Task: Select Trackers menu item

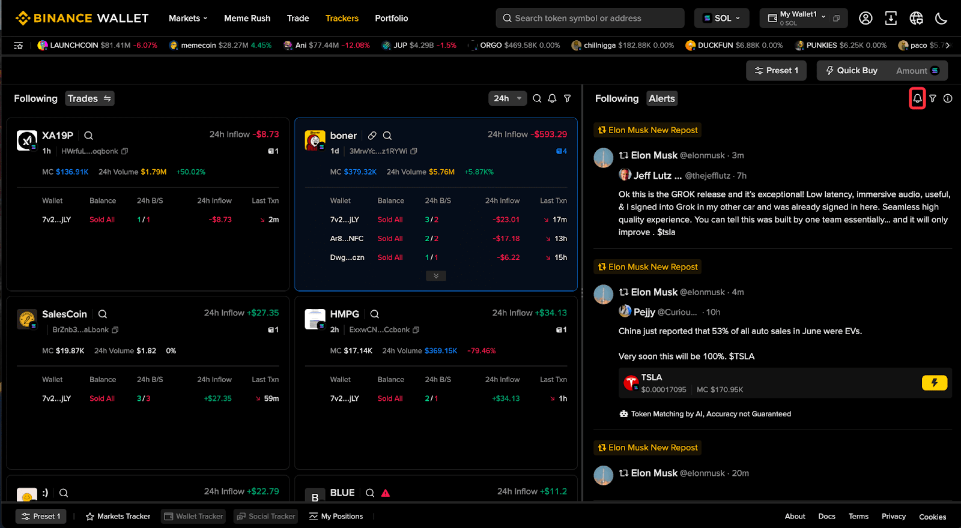Action: pos(342,18)
